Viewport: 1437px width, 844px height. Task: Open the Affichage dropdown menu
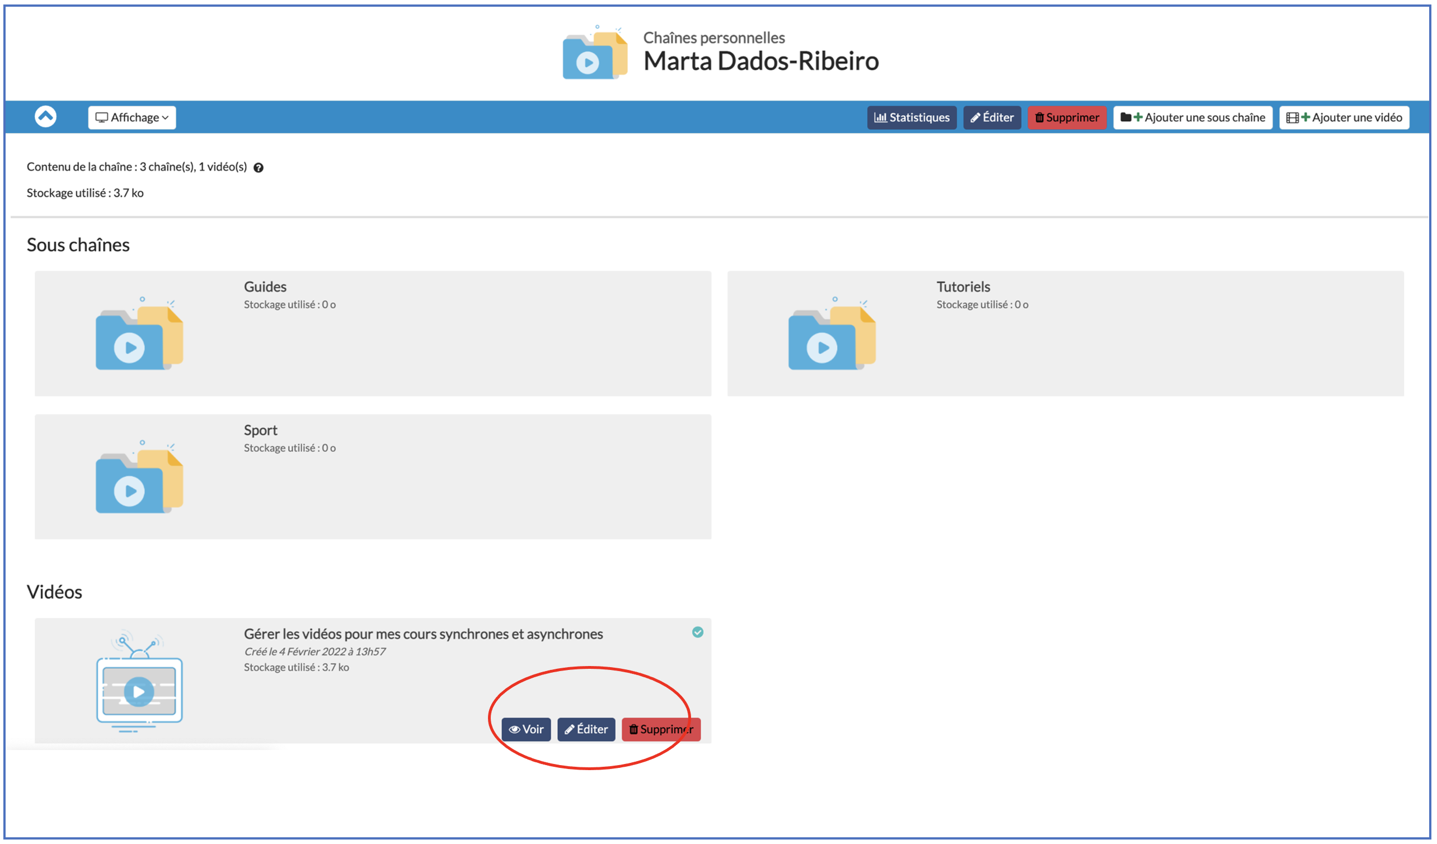click(132, 118)
